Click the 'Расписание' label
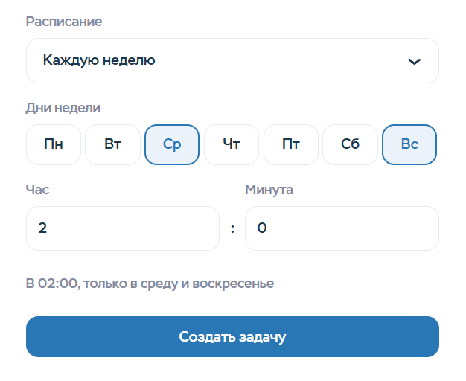The height and width of the screenshot is (381, 466). point(64,22)
